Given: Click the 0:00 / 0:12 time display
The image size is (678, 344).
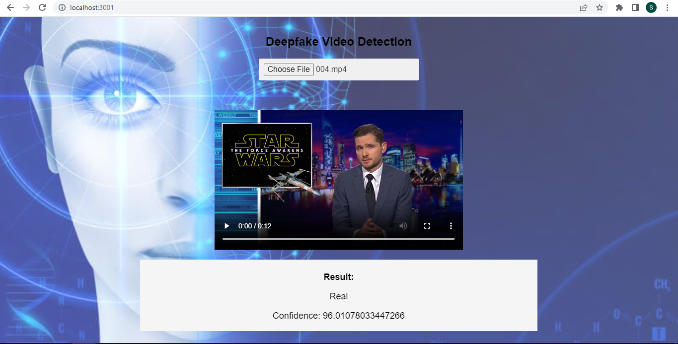Looking at the screenshot, I should coord(256,226).
